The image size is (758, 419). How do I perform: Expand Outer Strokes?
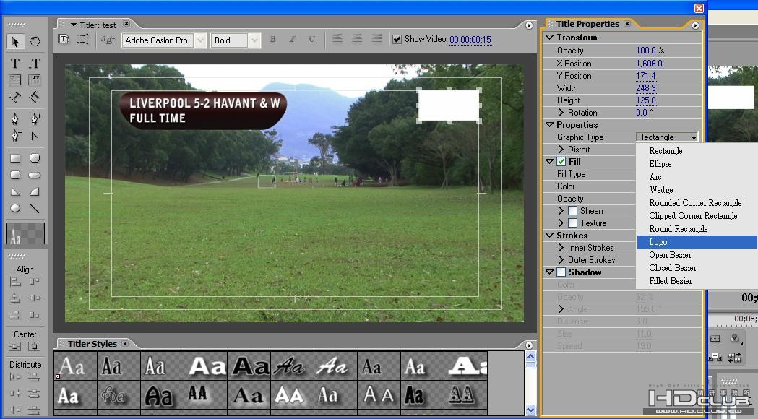click(561, 259)
